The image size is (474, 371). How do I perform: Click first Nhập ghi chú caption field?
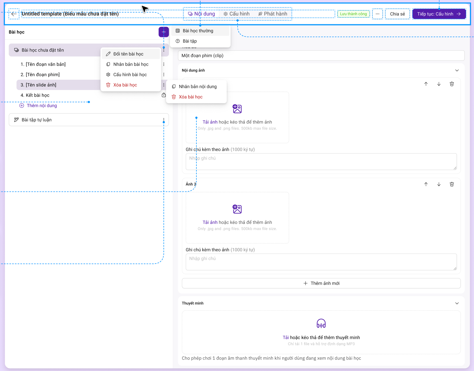point(321,162)
